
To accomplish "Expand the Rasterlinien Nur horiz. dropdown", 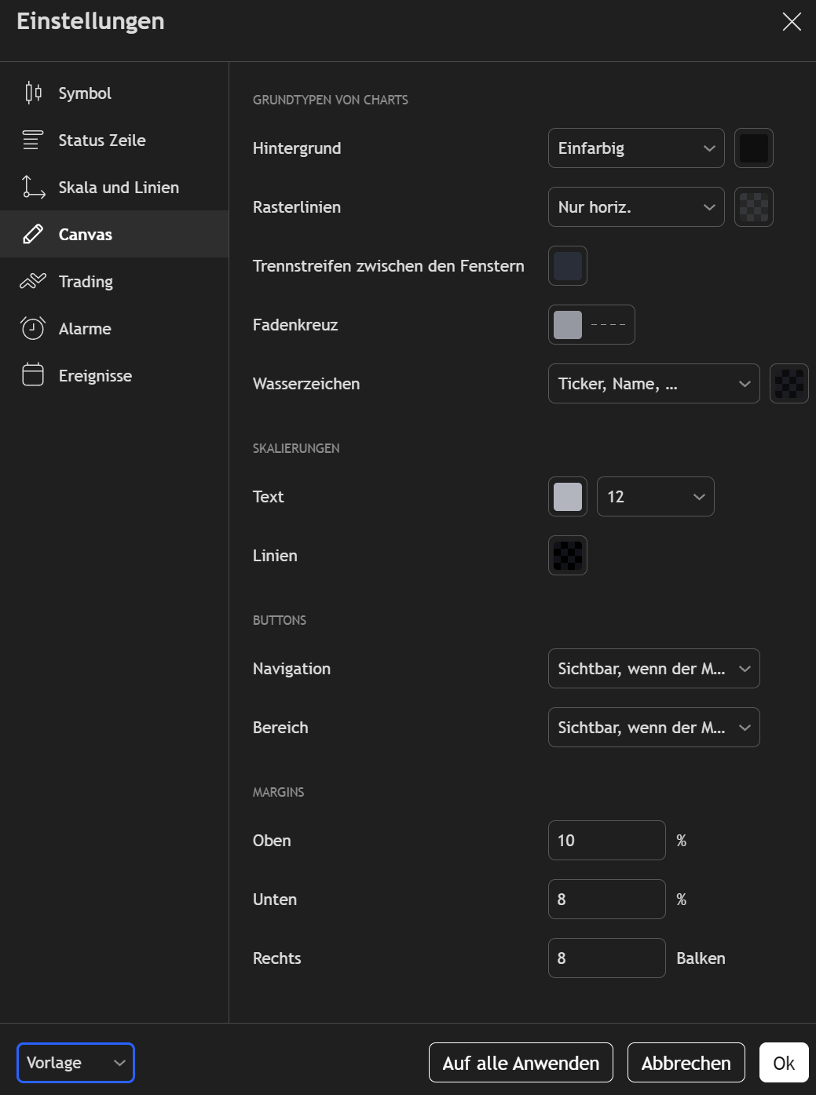I will pos(635,207).
